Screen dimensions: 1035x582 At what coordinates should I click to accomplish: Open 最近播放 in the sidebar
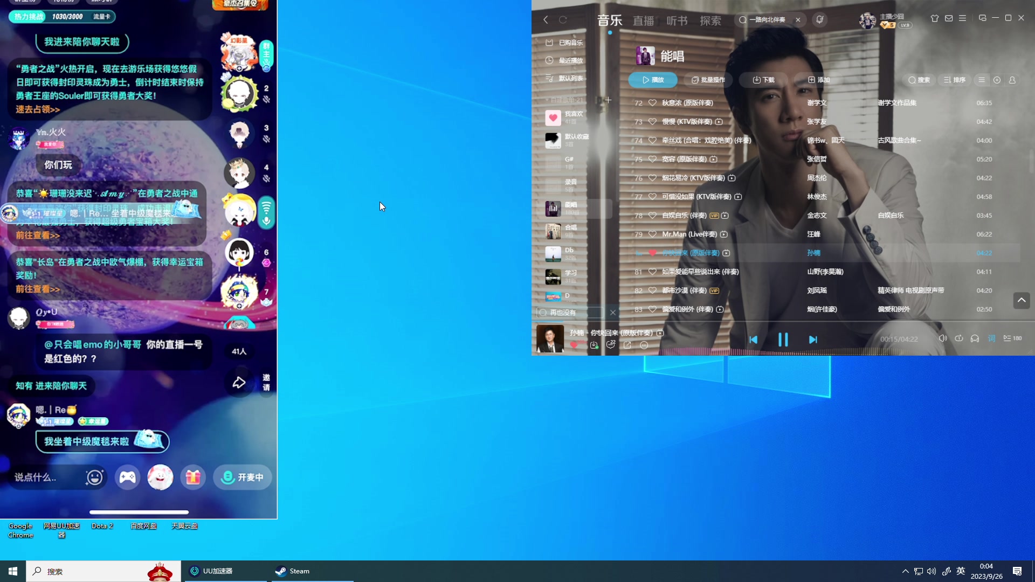[x=564, y=60]
